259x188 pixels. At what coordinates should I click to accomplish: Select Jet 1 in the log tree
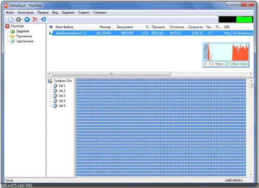(x=62, y=86)
